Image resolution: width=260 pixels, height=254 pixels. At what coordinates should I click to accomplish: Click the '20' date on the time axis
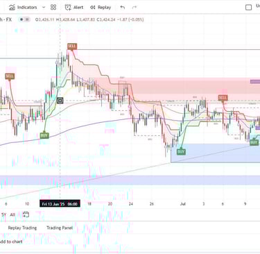[x=110, y=204]
